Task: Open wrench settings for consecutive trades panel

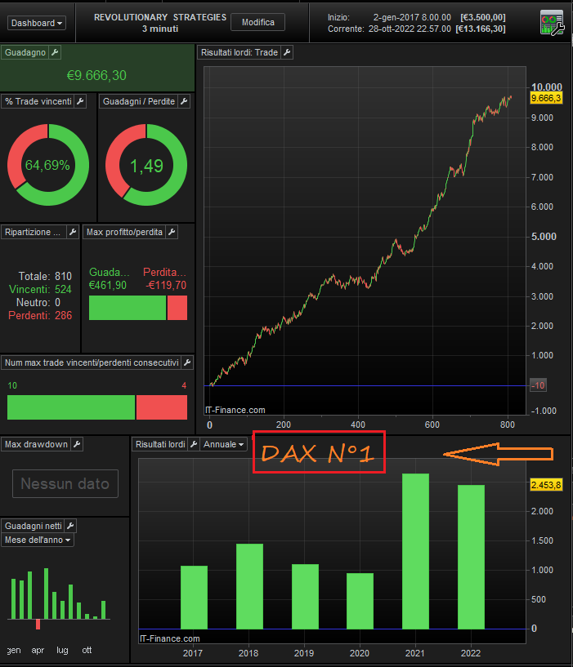Action: (187, 362)
